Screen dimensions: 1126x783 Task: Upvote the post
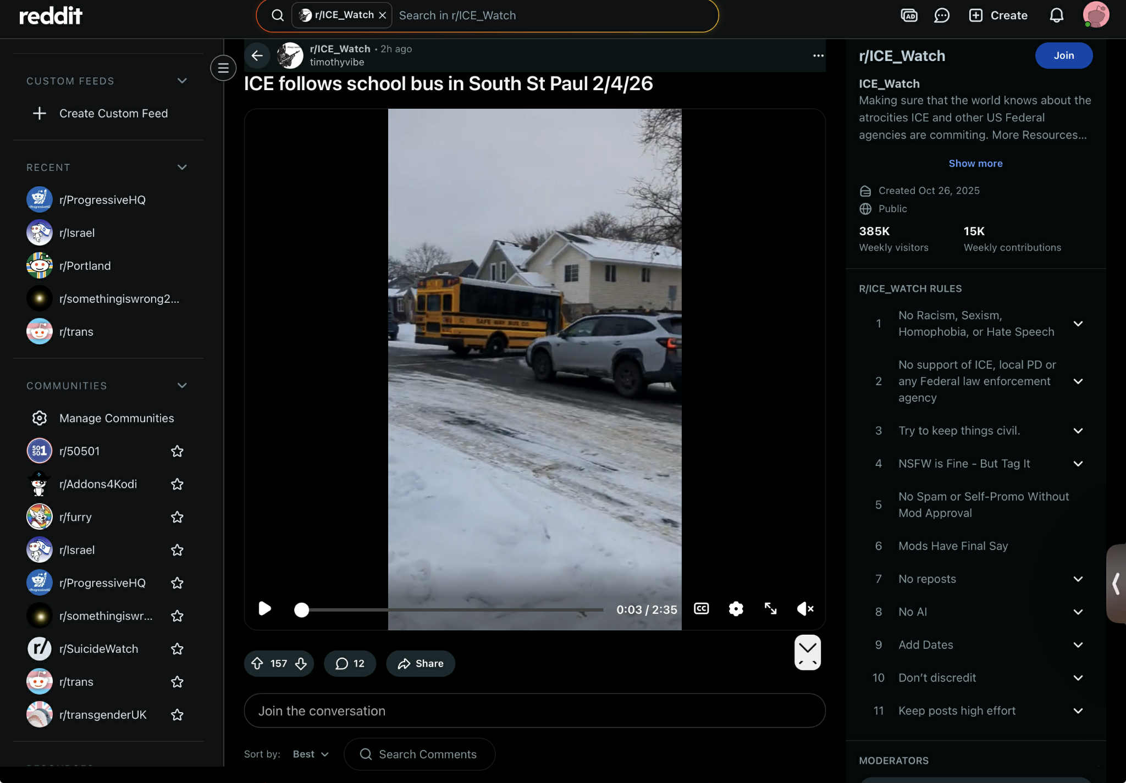257,664
